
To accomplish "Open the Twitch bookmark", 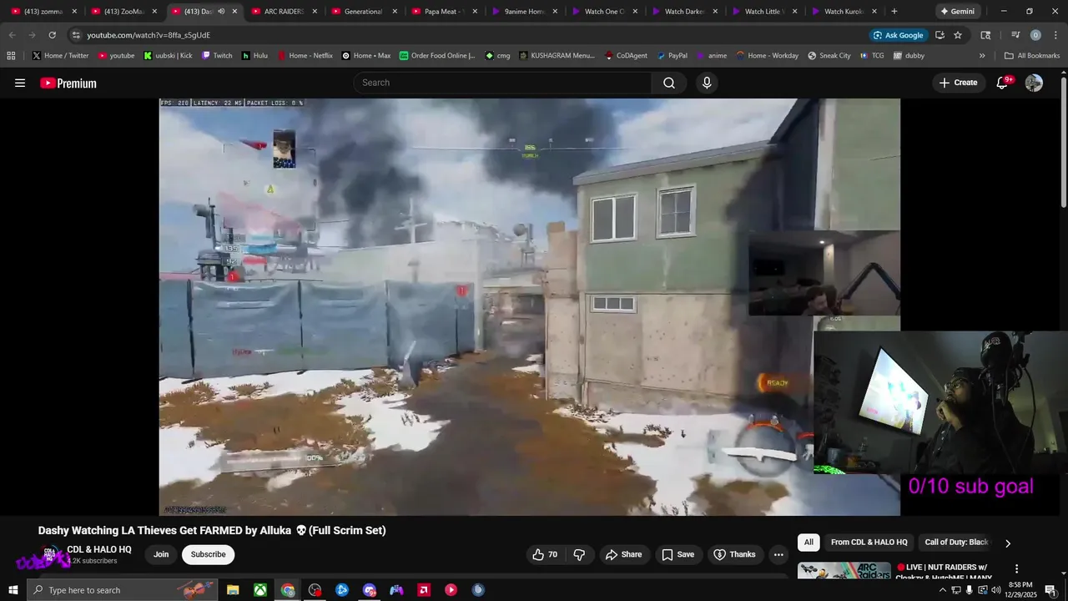I will [217, 56].
